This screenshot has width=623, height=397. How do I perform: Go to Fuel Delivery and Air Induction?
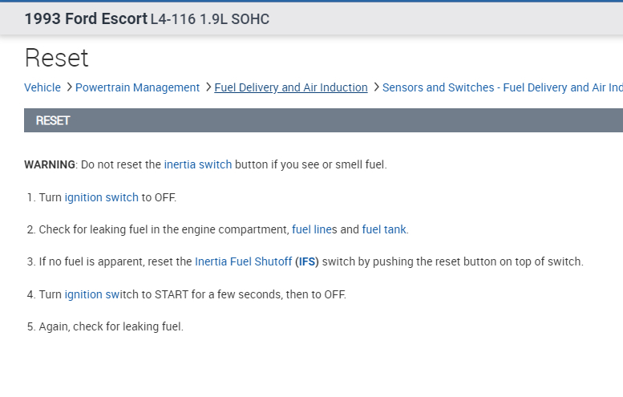[x=291, y=87]
